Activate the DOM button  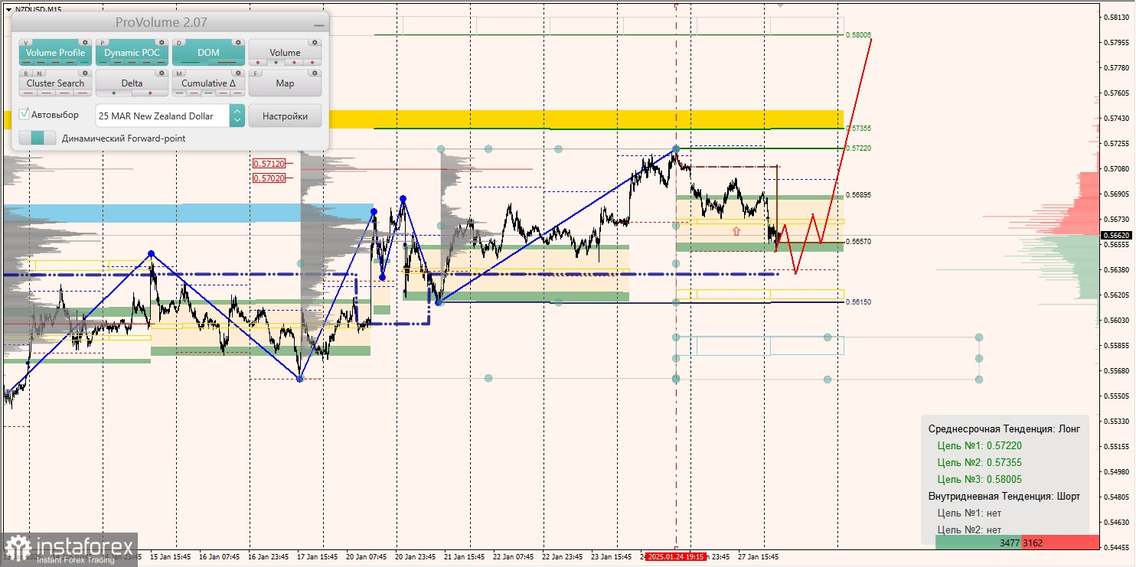coord(208,52)
